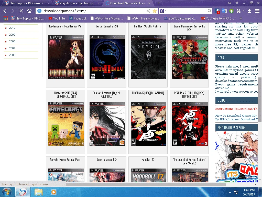Open the Facebook notification extension icon
Screen dimensions: 262x197
(x=217, y=11)
